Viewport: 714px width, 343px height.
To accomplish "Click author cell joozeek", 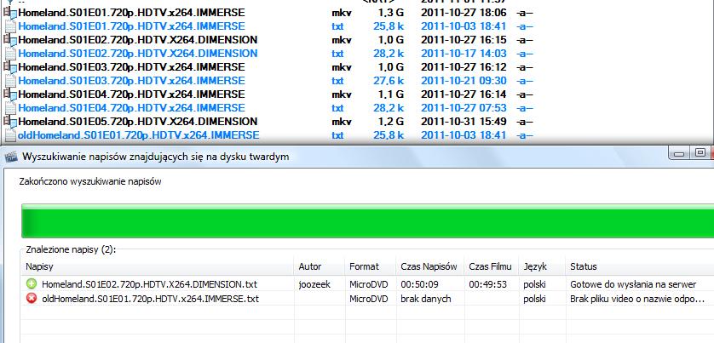I will tap(314, 285).
